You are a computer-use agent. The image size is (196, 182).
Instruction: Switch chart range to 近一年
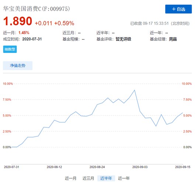click(x=124, y=178)
